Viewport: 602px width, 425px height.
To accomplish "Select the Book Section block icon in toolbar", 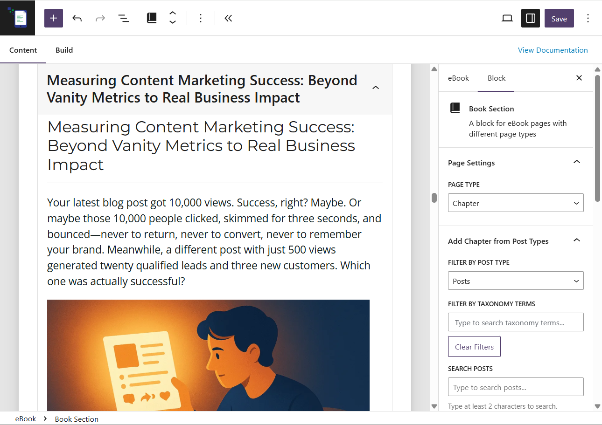I will coord(152,18).
